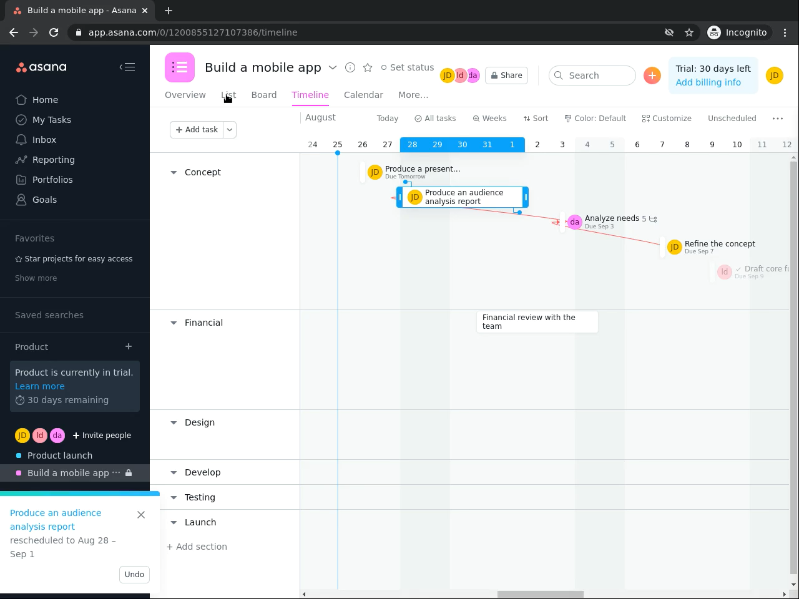Click the Search input field
The image size is (799, 599).
pos(592,75)
